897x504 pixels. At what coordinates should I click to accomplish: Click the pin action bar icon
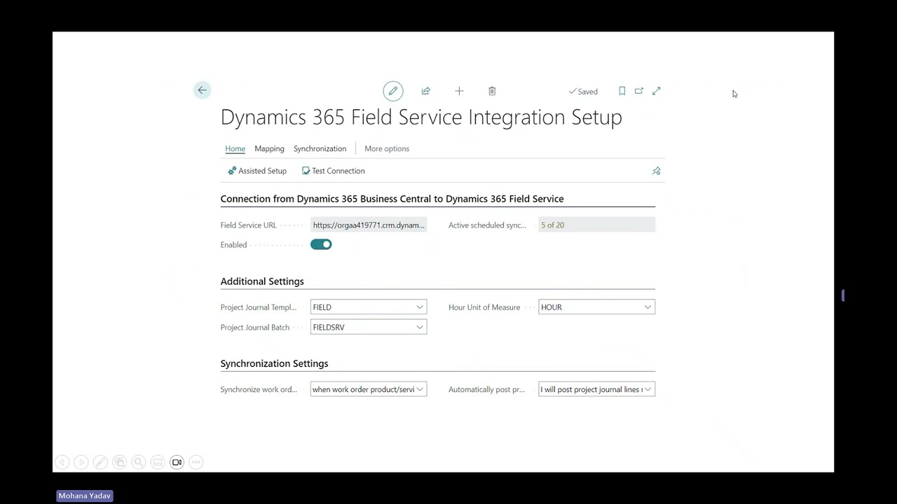tap(657, 171)
